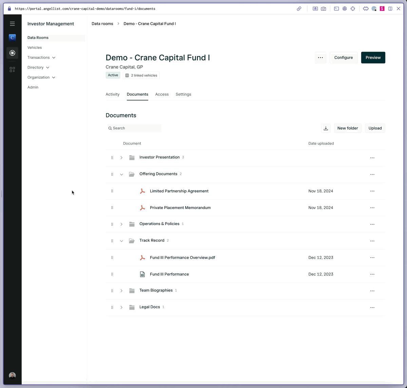Select the Documents tab
The height and width of the screenshot is (388, 407).
[137, 94]
